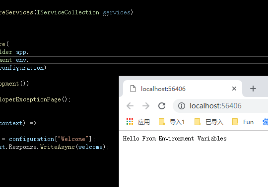Click Response in the WriteAsync line

click(x=22, y=147)
